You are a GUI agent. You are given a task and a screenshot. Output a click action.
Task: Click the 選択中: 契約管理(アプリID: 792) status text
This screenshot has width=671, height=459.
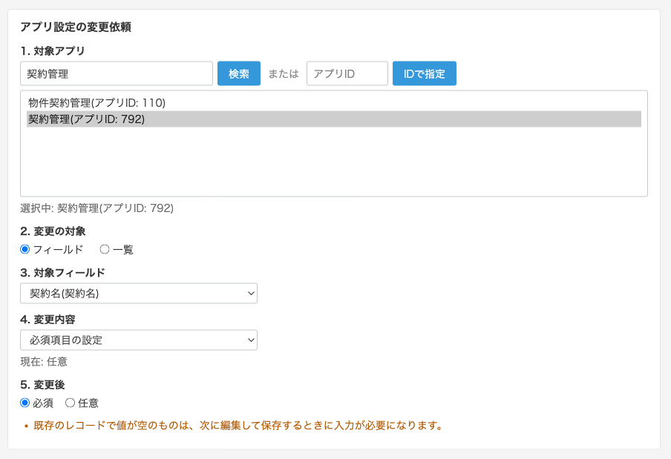(x=96, y=208)
